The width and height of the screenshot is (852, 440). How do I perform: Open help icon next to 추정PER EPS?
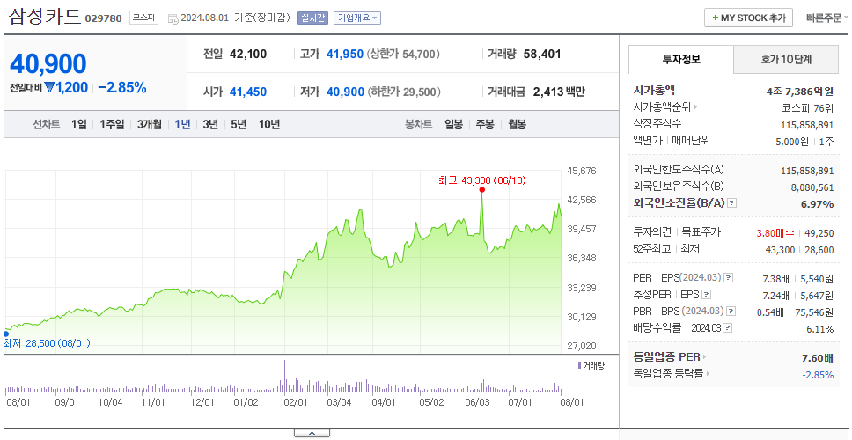[x=706, y=295]
